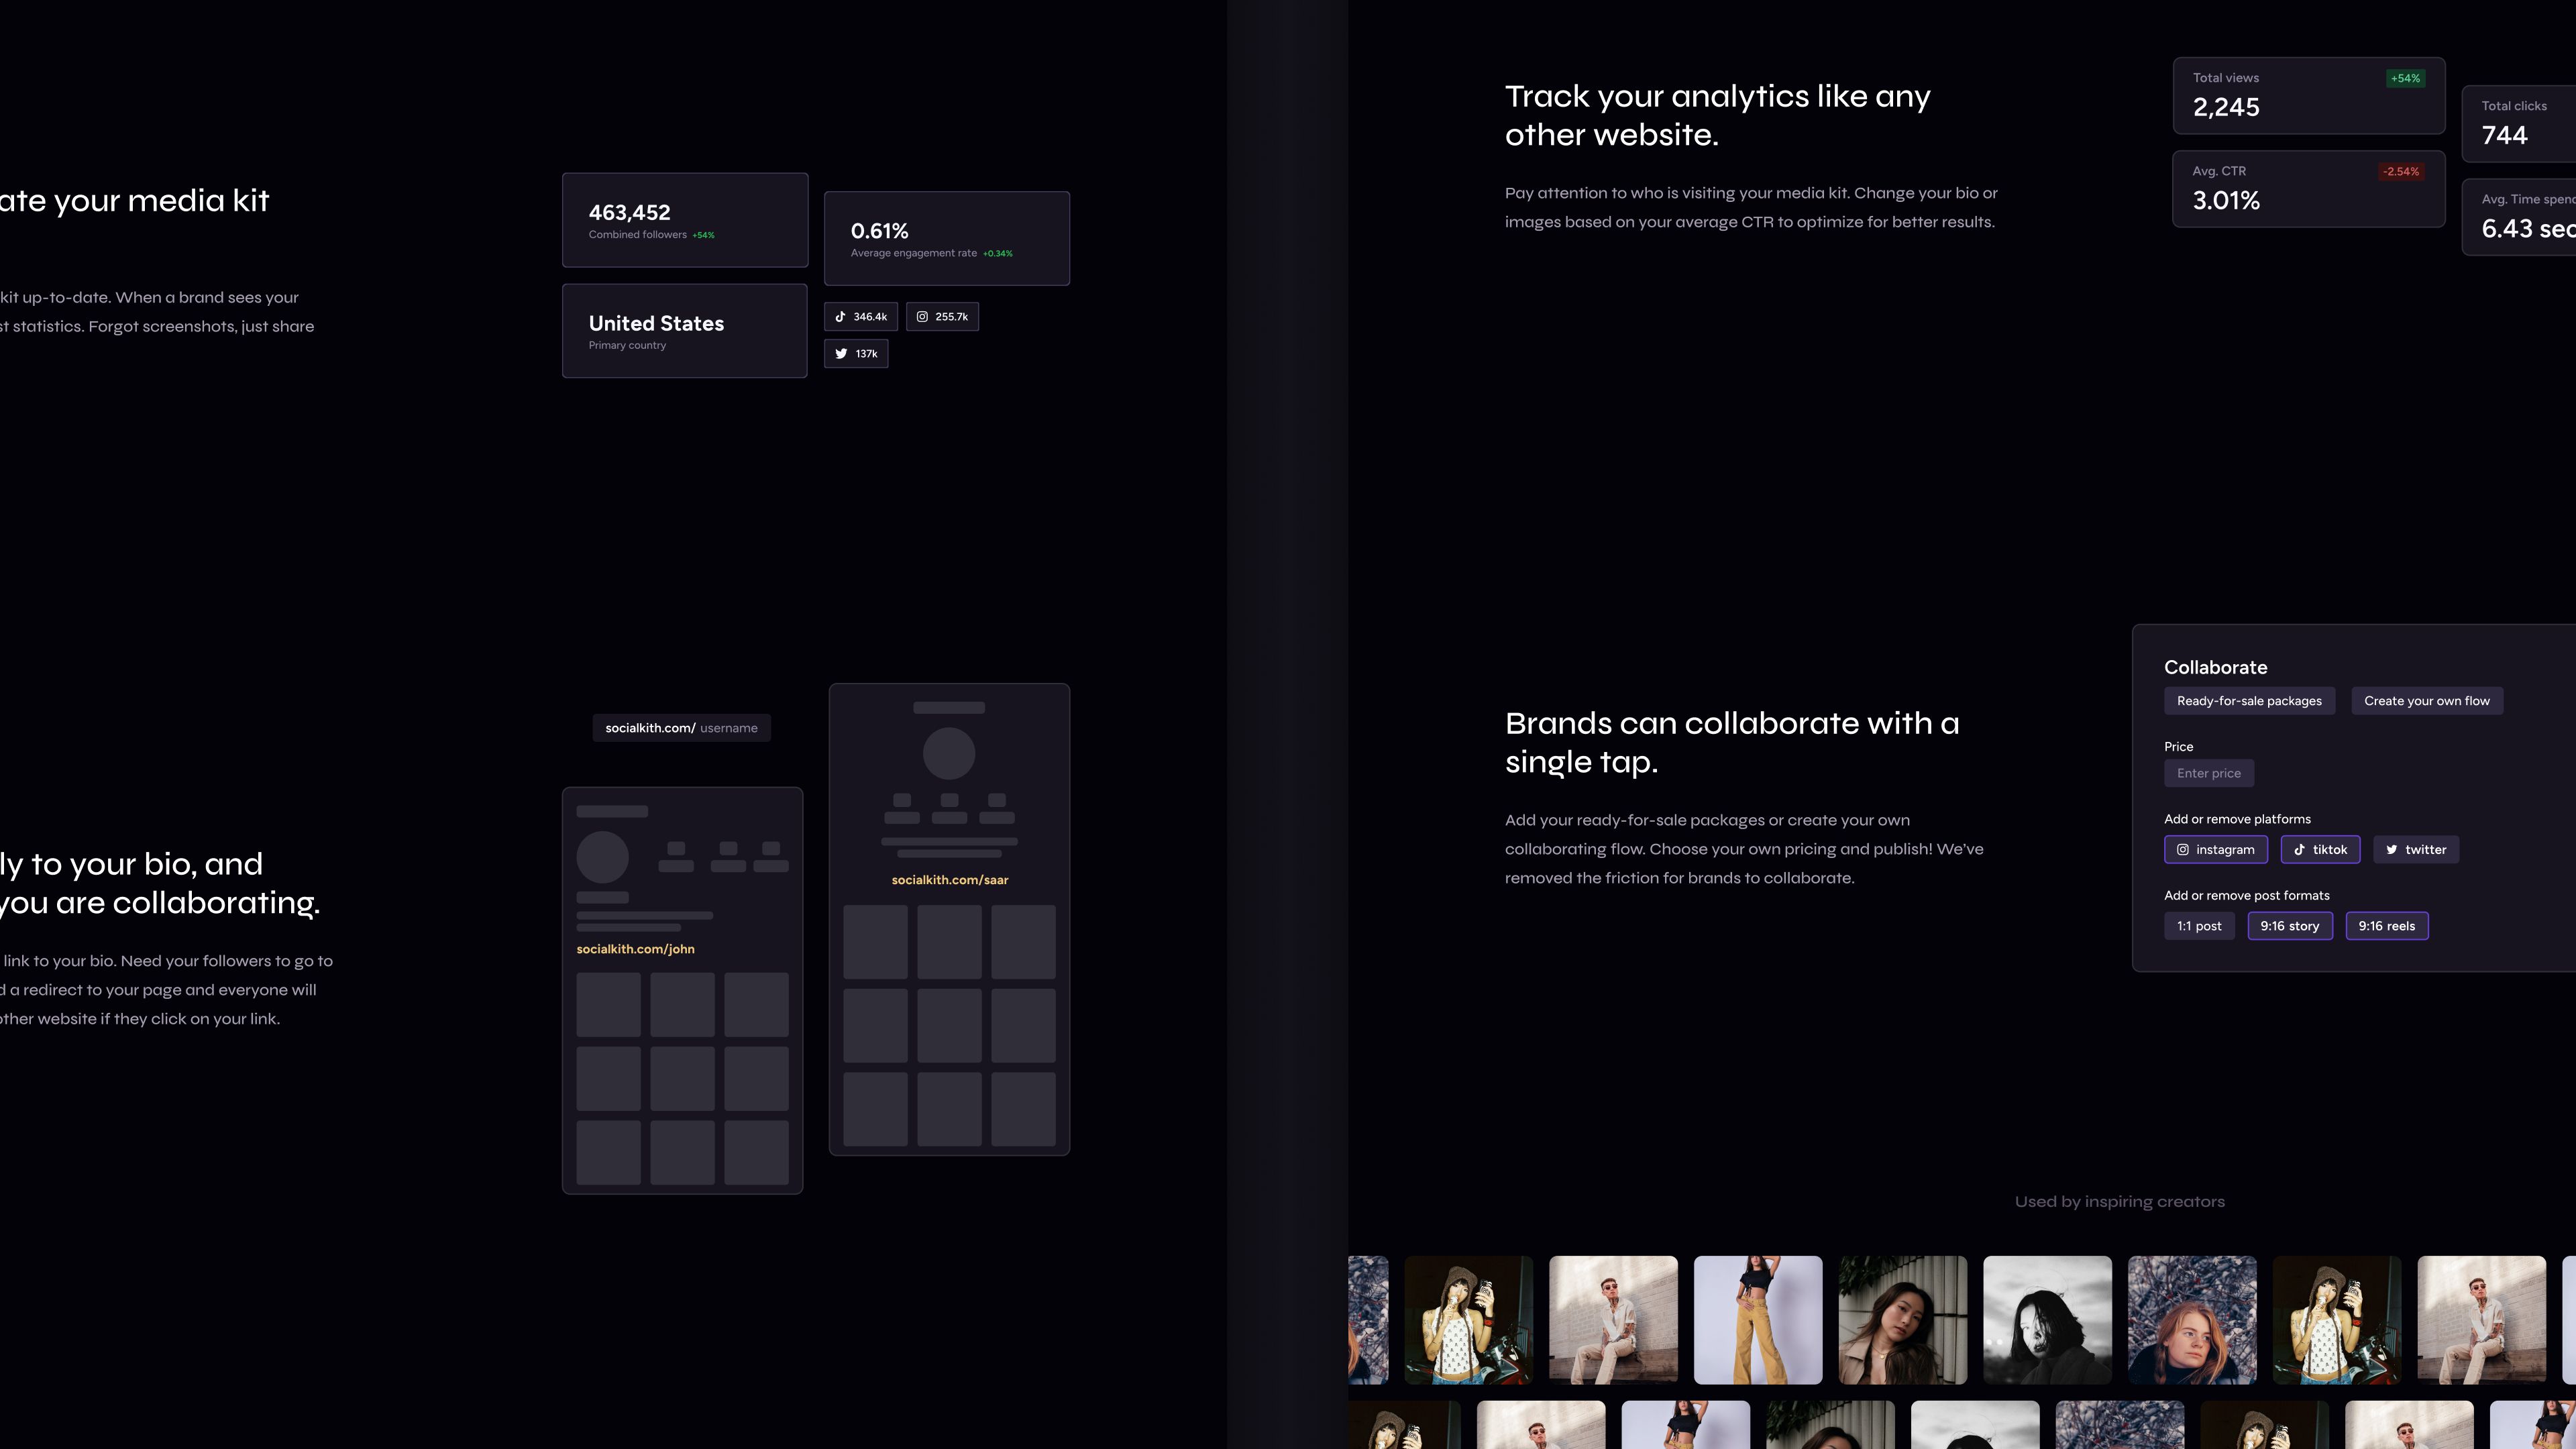Click Twitter icon on twitter platform chip
This screenshot has width=2576, height=1449.
[x=2392, y=850]
